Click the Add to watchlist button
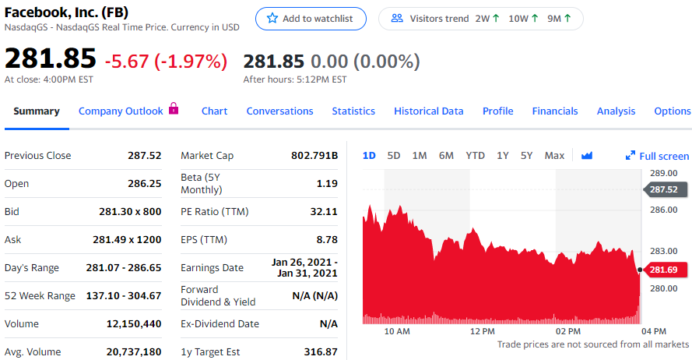Image resolution: width=692 pixels, height=360 pixels. click(x=311, y=19)
